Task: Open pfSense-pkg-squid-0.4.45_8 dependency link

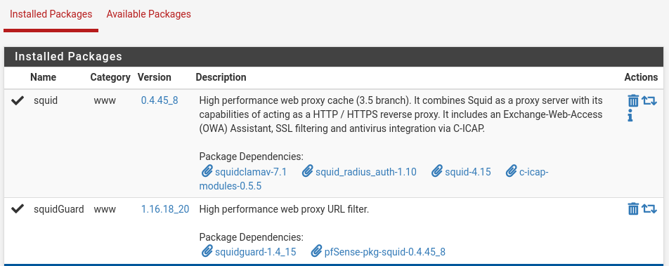Action: 385,251
